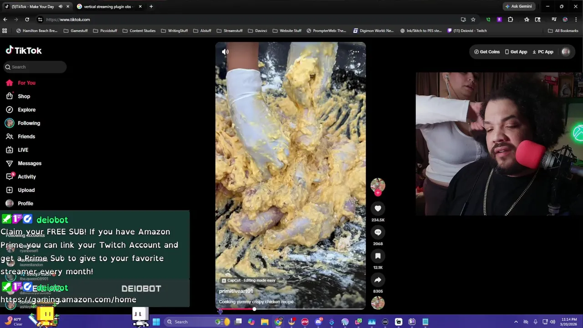Open Hamilton Beach bookmark
The width and height of the screenshot is (583, 328).
pos(36,31)
